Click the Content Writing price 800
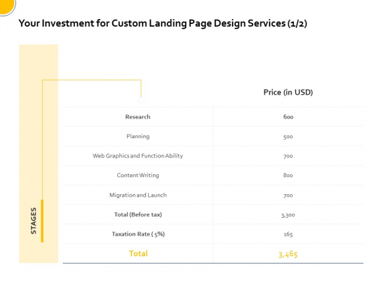Screen dimensions: 382x286 pos(288,176)
